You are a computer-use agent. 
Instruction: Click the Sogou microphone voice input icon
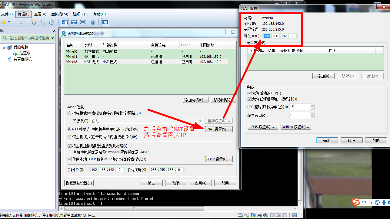coord(384,202)
